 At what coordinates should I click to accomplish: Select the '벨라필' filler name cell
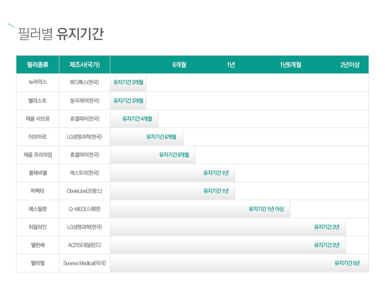[38, 263]
